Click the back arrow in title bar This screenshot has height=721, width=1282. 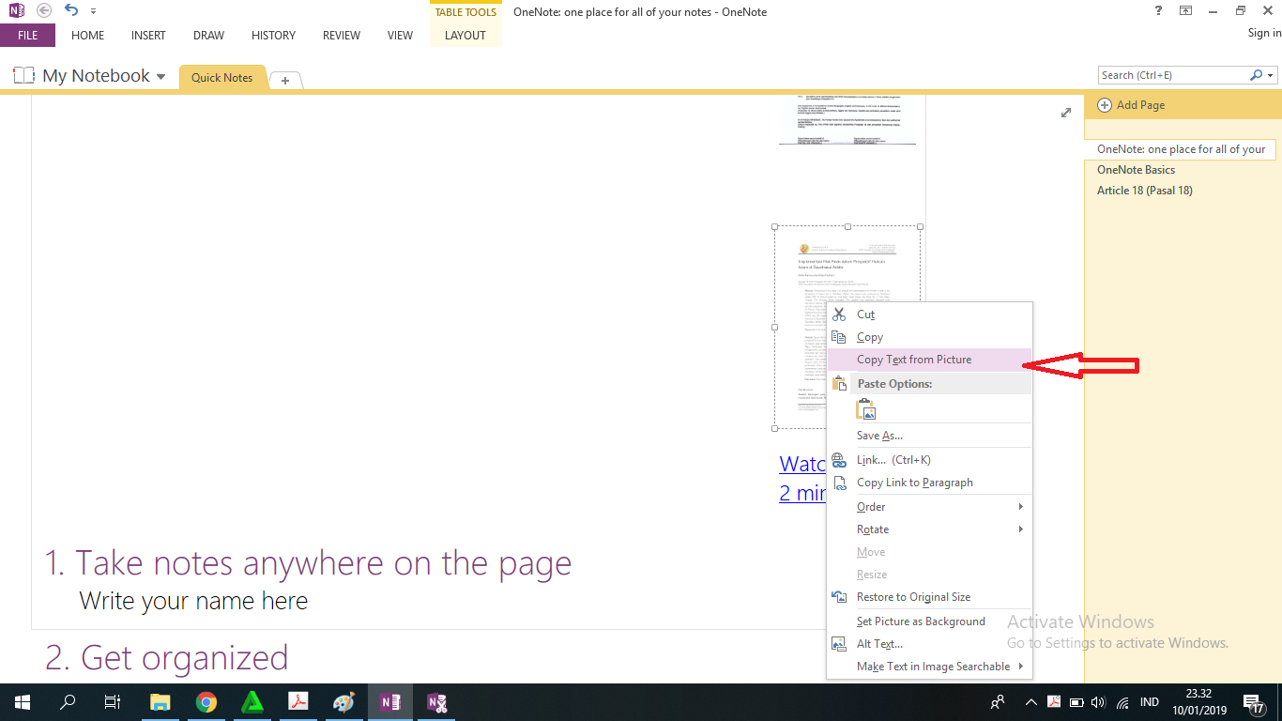click(44, 11)
